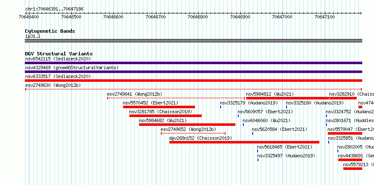Viewport: 374px width, 185px height.
Task: Click the 70647000 ruler position
Action: [x=282, y=17]
